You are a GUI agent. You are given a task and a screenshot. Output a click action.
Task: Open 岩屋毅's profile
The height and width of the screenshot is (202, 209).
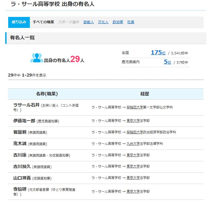click(20, 132)
